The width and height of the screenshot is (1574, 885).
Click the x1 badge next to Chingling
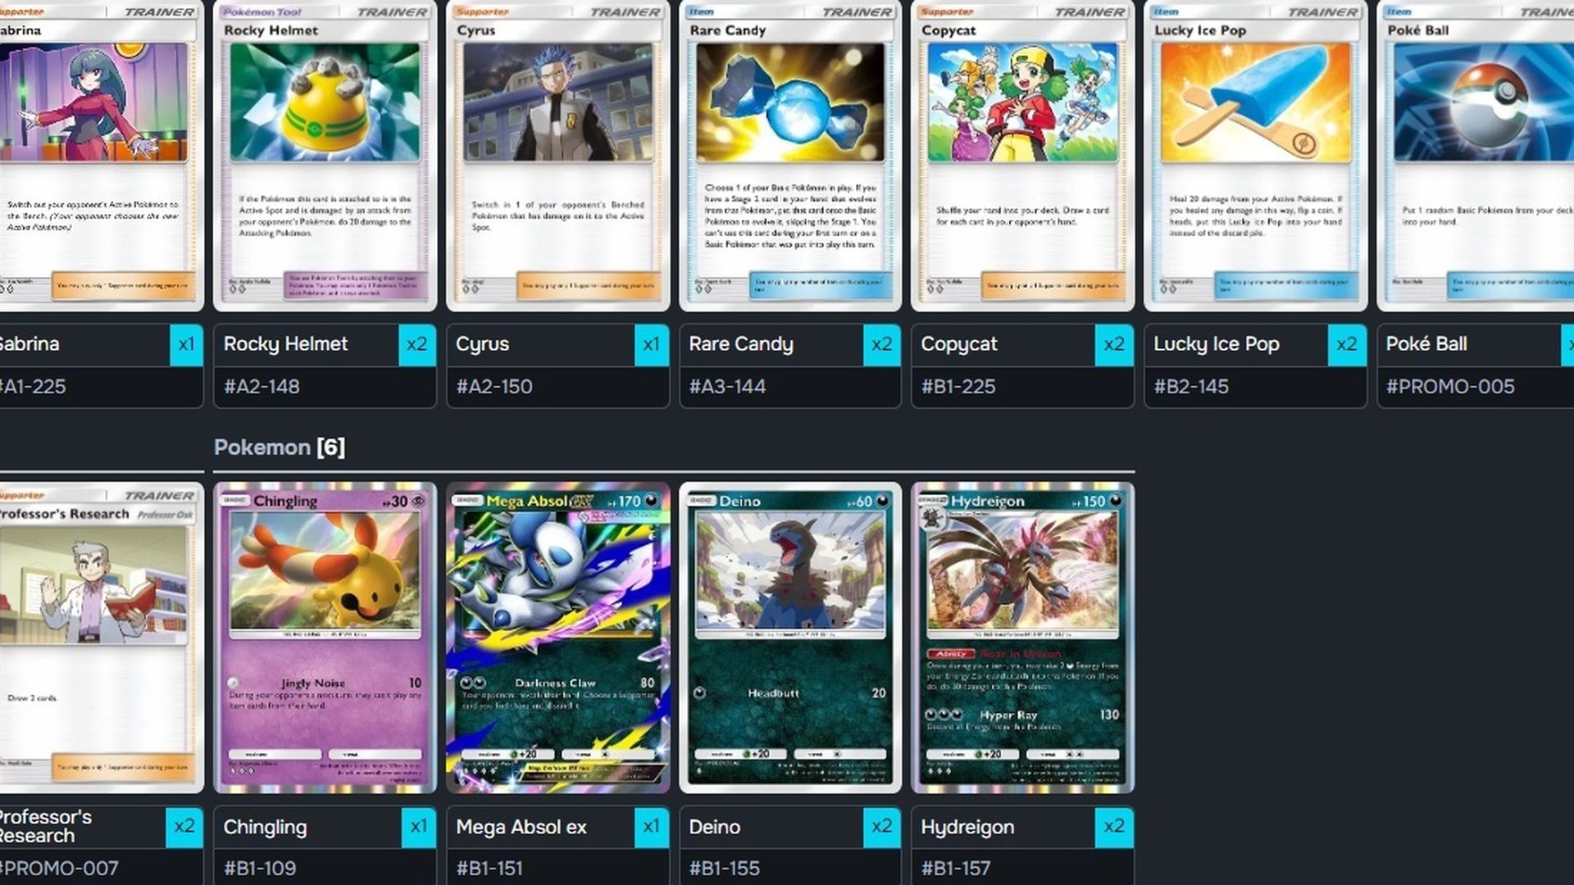[x=419, y=827]
